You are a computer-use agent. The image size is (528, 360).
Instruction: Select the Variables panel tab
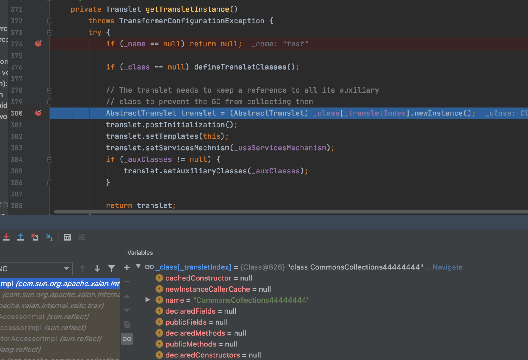pos(140,252)
